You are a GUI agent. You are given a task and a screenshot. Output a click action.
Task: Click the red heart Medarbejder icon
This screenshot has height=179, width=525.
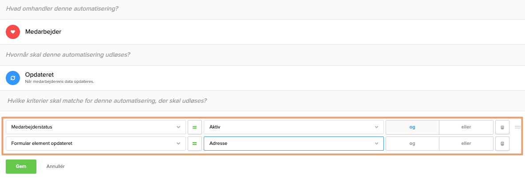tap(13, 32)
